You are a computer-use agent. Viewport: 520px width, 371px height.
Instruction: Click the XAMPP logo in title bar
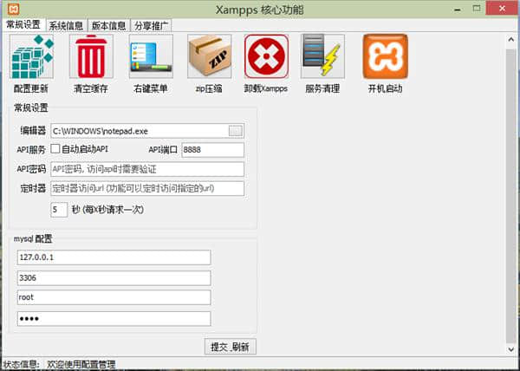point(13,9)
